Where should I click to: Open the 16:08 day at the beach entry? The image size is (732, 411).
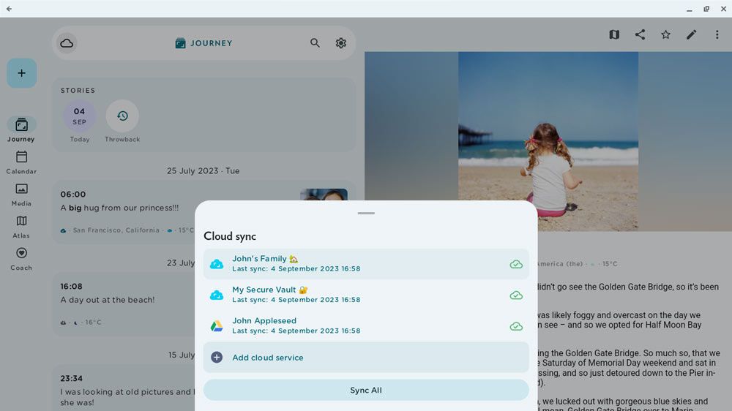[124, 303]
